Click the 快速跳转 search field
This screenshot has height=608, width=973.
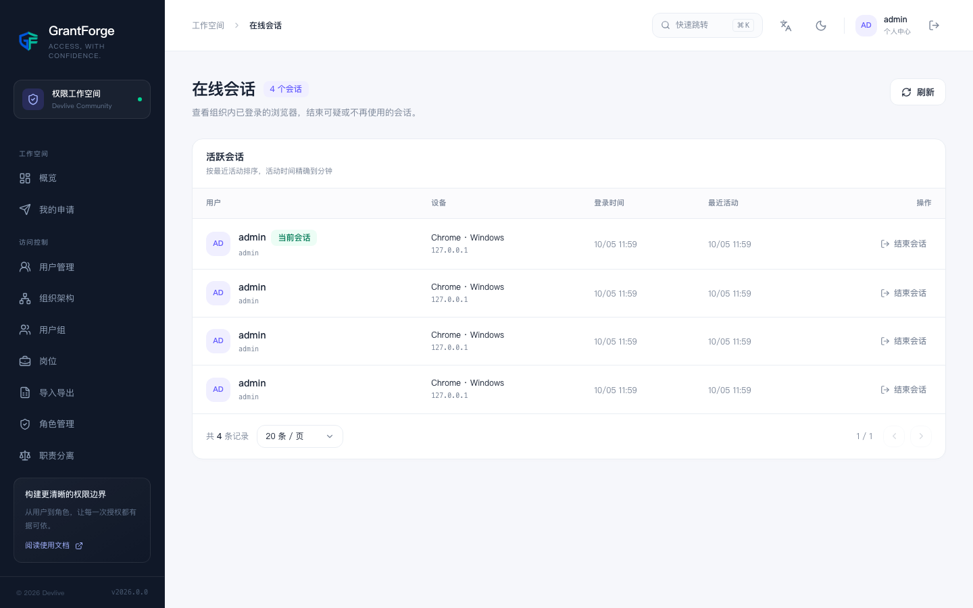(x=707, y=26)
